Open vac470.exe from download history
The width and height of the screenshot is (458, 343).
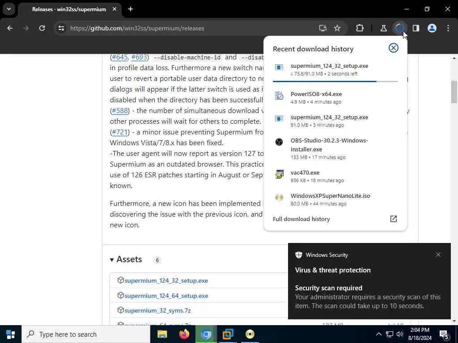pyautogui.click(x=335, y=176)
